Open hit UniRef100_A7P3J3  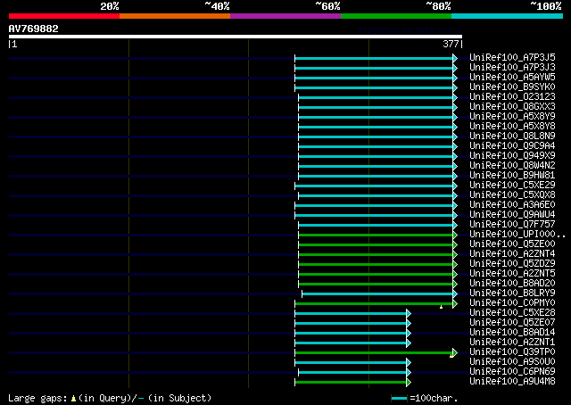[512, 67]
